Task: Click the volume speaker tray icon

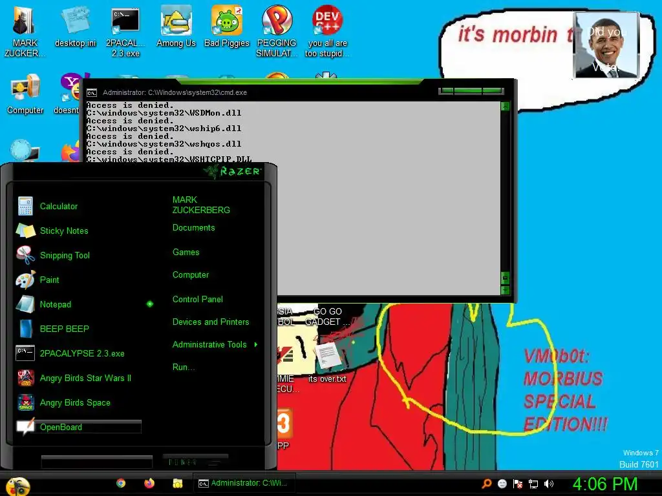Action: click(548, 484)
